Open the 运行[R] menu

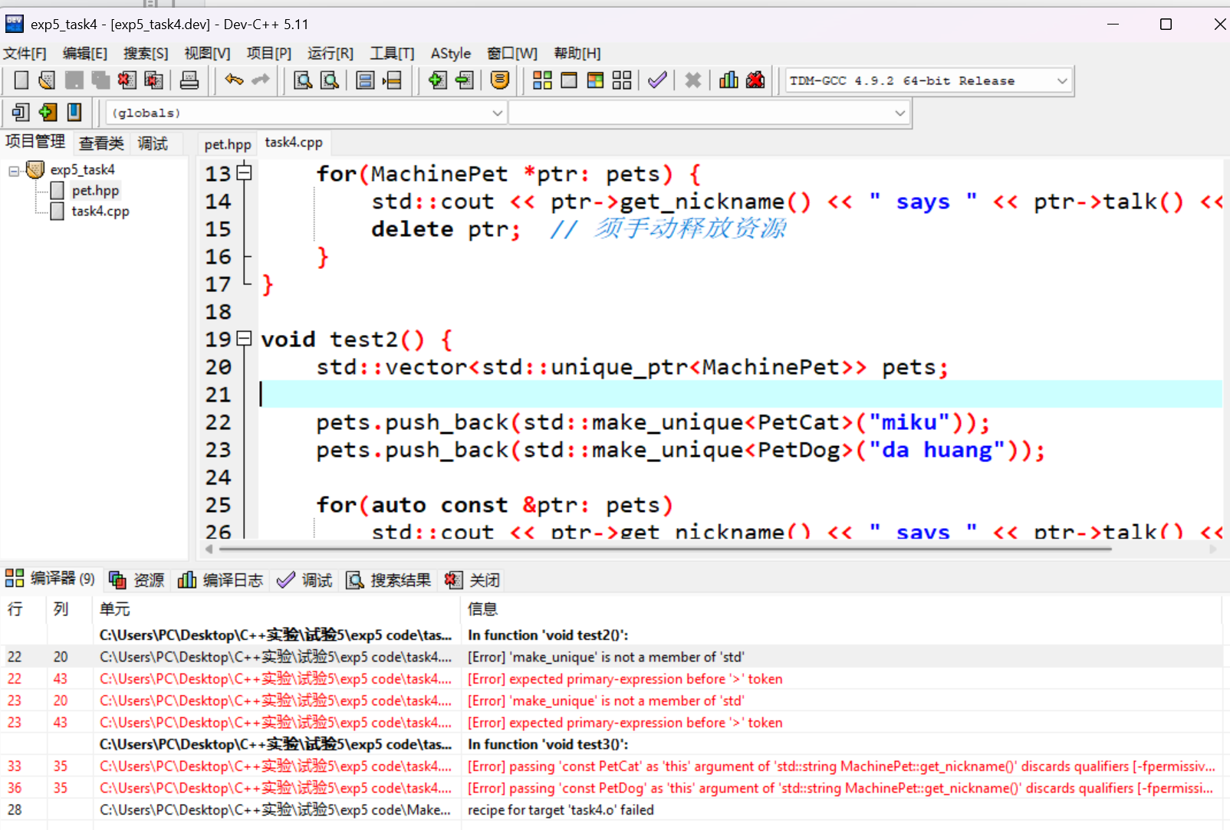(331, 54)
